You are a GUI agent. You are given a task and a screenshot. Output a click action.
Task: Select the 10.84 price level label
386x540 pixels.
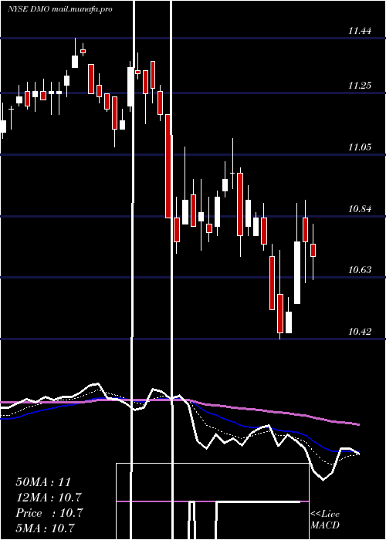[360, 209]
